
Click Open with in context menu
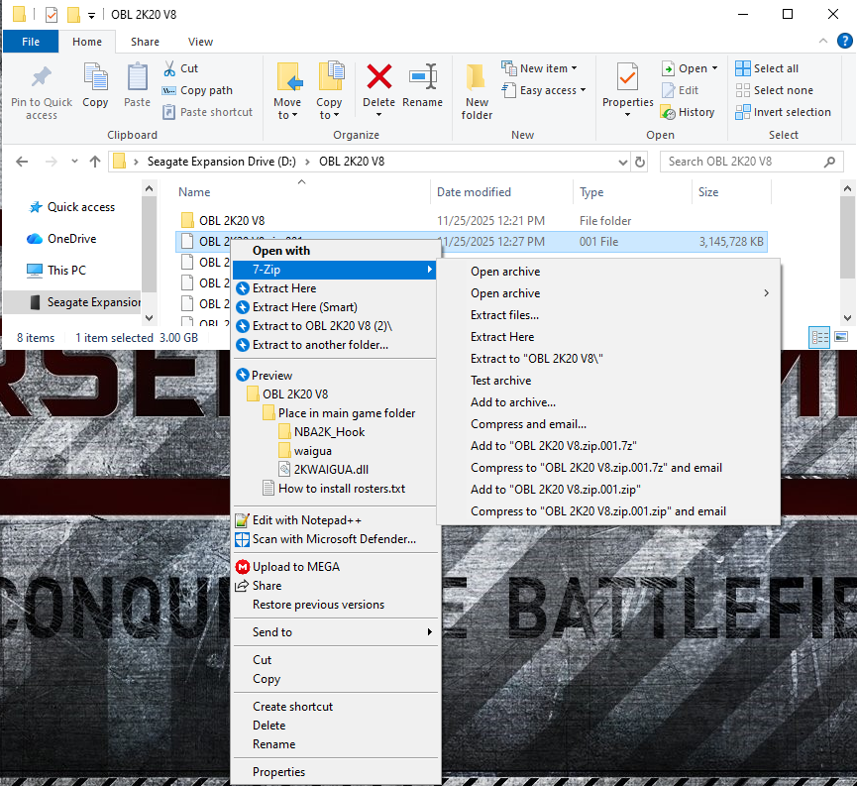tap(281, 251)
